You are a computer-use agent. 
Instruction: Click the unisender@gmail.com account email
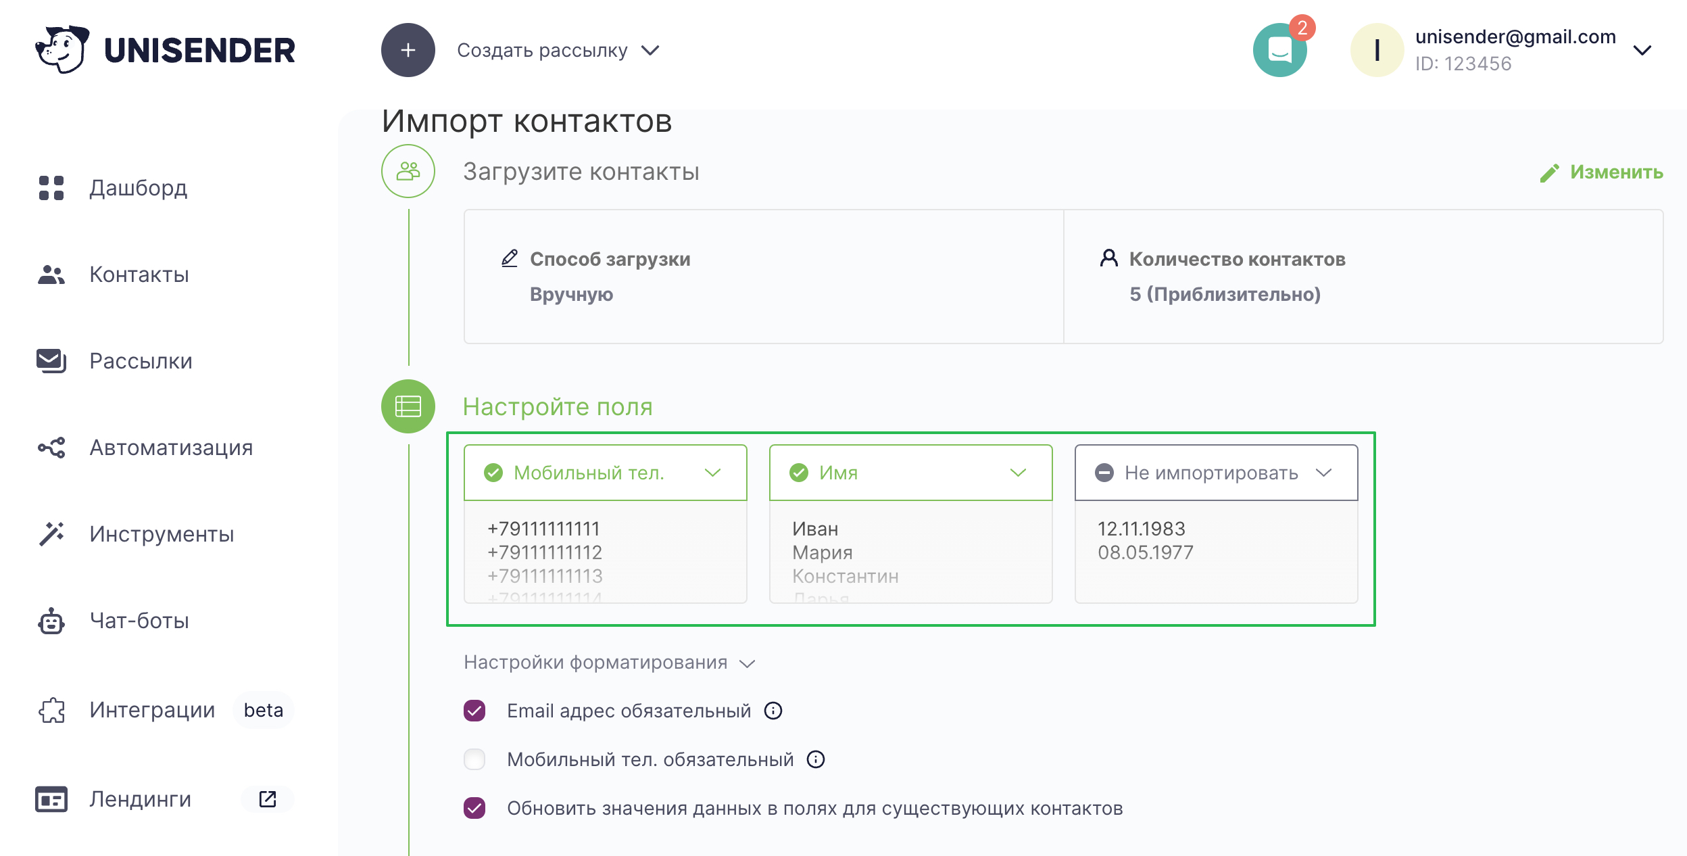click(1515, 37)
